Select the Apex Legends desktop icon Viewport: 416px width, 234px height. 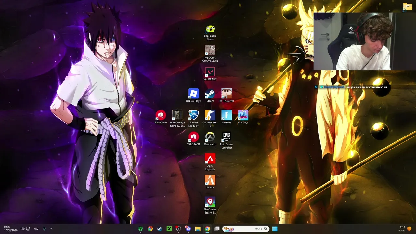pyautogui.click(x=210, y=162)
